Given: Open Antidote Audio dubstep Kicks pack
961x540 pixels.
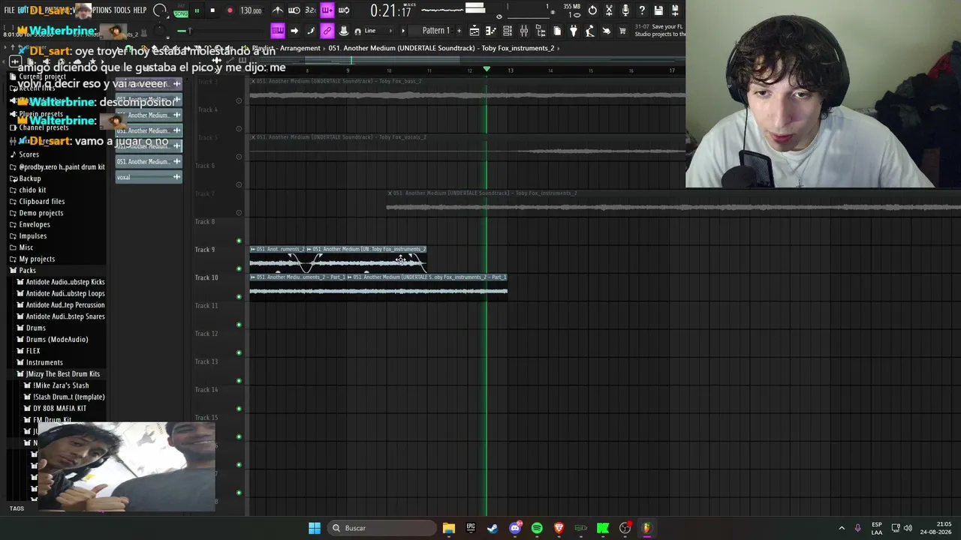Looking at the screenshot, I should tap(65, 282).
